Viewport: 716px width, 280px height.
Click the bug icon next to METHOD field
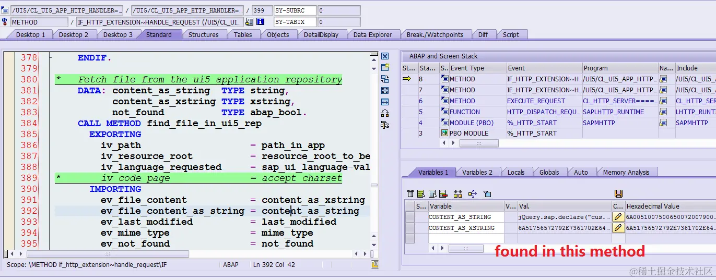[5, 22]
